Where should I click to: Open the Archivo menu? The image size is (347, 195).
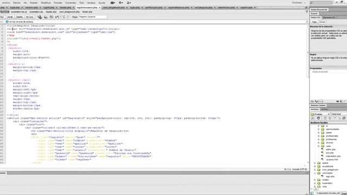coord(6,3)
